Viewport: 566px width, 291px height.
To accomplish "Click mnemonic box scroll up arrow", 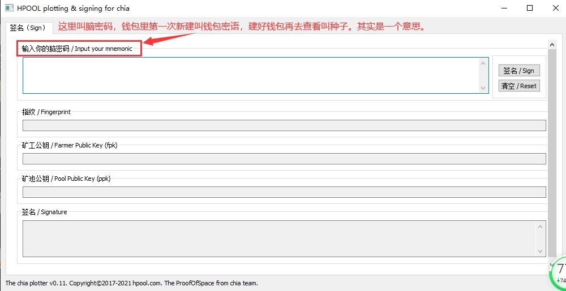I will coord(483,63).
